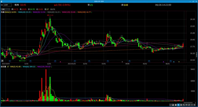Select the arrow pointer tool
Viewport: 198px width, 107px height.
coord(178,105)
